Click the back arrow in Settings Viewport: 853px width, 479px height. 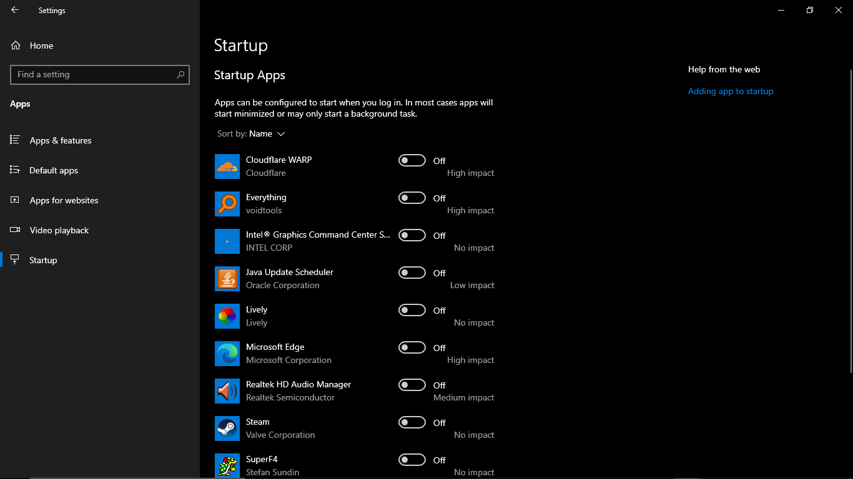click(x=15, y=10)
